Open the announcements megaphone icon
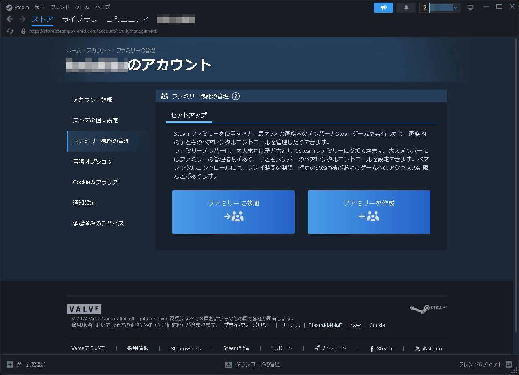Viewport: 519px width, 375px height. [x=383, y=7]
